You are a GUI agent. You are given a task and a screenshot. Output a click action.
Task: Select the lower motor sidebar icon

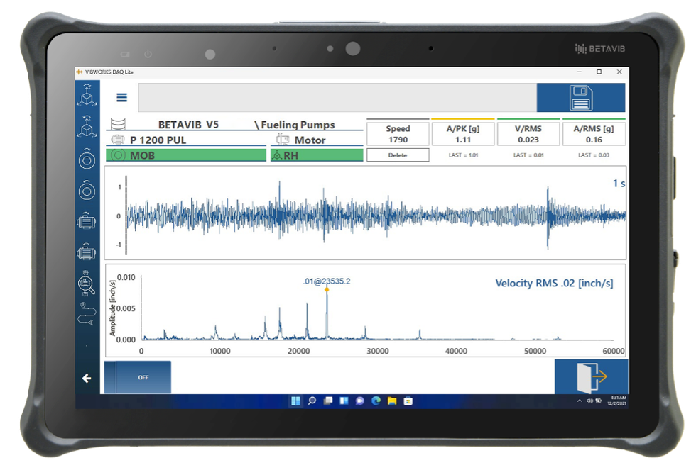click(x=87, y=252)
